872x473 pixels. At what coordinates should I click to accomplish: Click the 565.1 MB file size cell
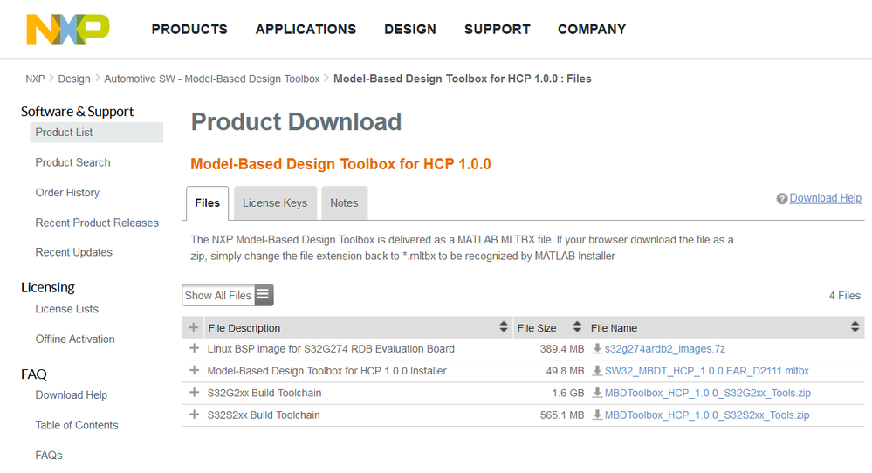561,415
